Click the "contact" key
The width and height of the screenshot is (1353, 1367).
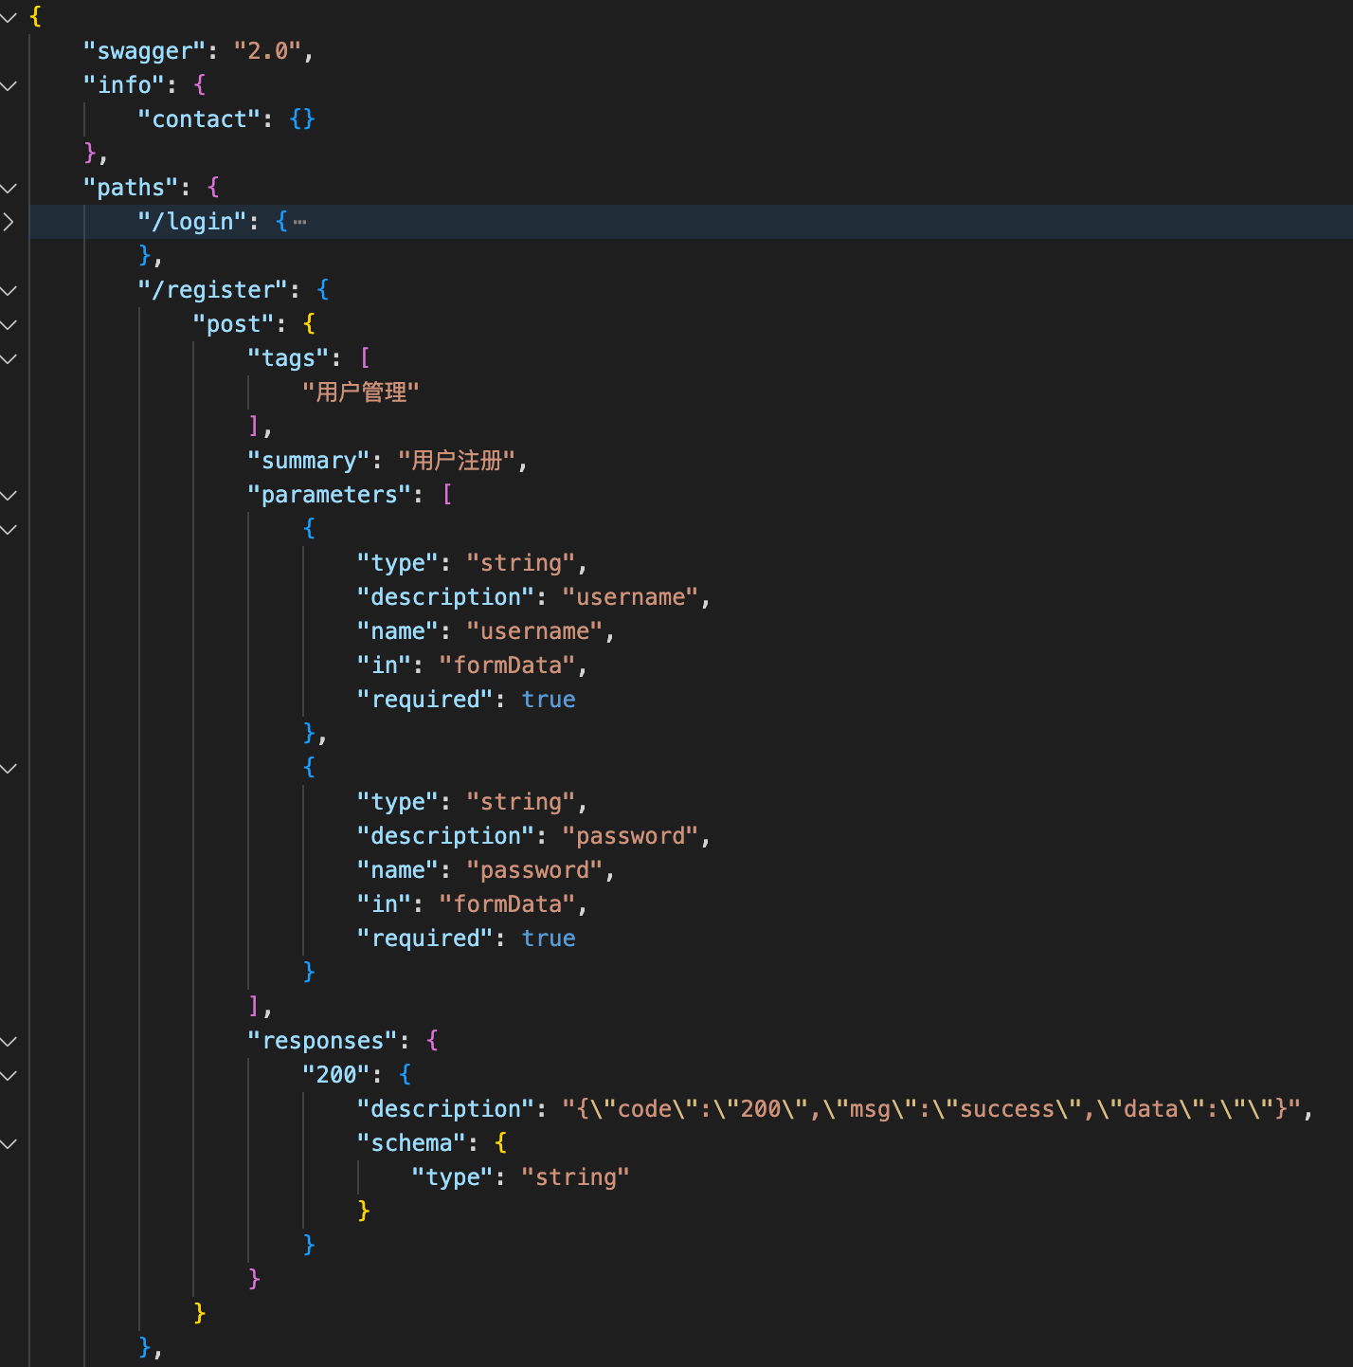pyautogui.click(x=199, y=119)
